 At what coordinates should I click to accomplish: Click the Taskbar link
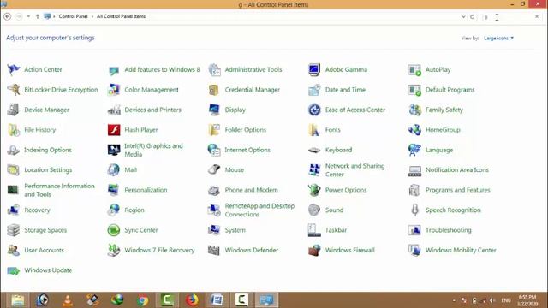point(336,230)
